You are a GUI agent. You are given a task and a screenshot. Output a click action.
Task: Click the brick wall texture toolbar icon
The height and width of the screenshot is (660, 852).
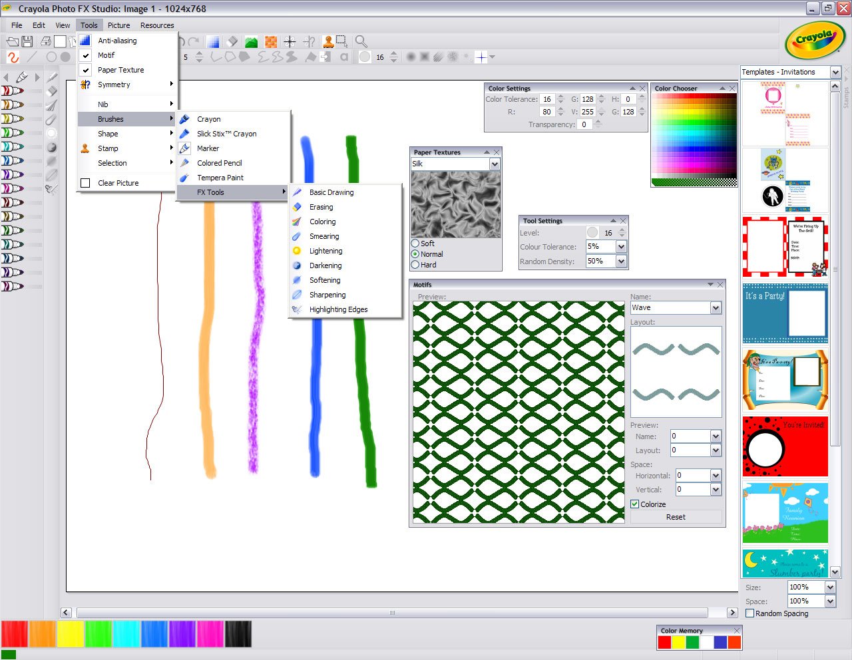click(271, 41)
